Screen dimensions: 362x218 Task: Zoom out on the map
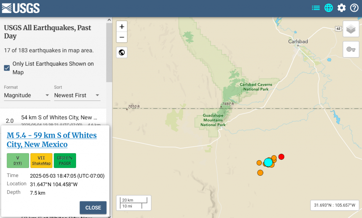click(122, 37)
